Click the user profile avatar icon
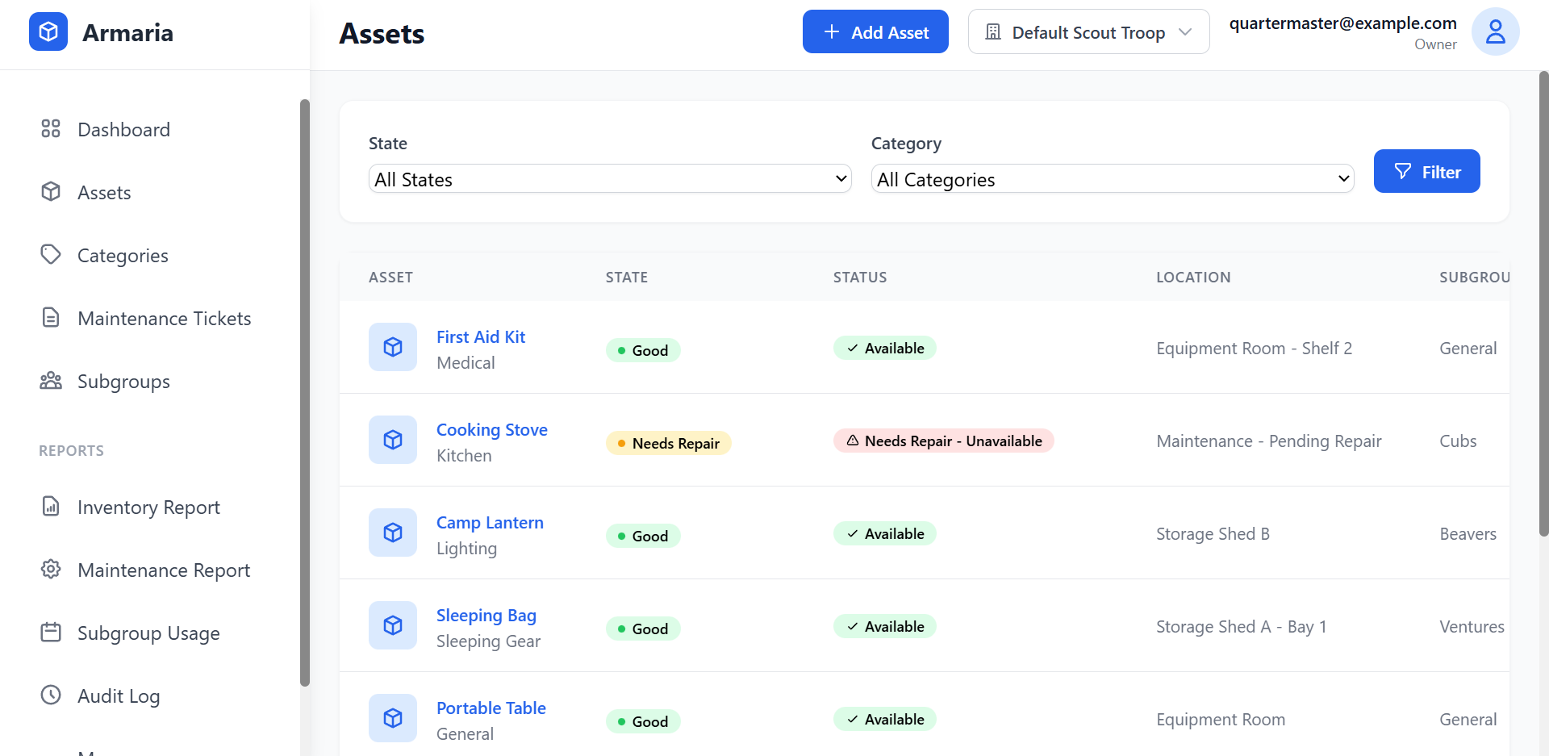Screen dimensions: 1549x756 1495,31
